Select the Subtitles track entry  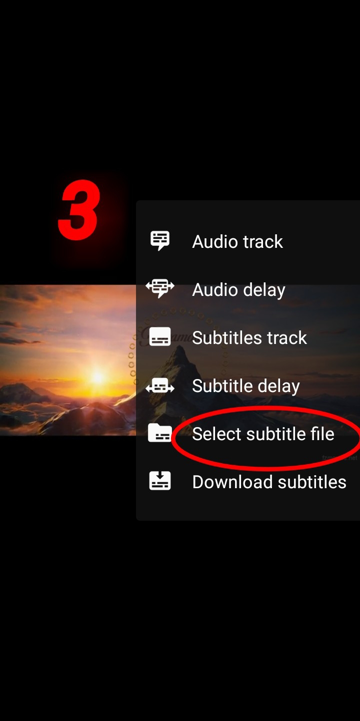(x=249, y=338)
